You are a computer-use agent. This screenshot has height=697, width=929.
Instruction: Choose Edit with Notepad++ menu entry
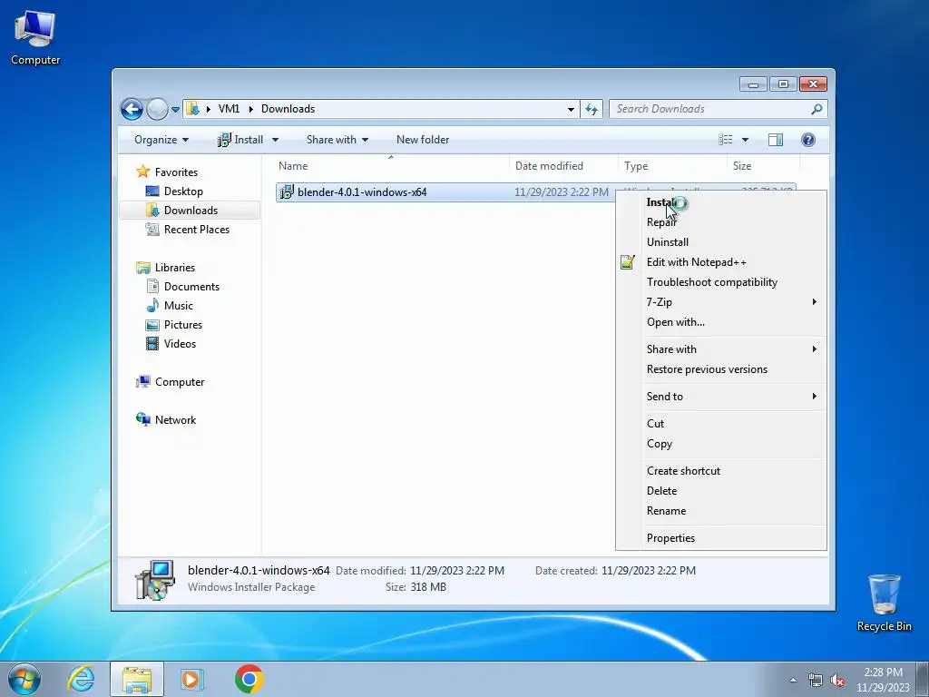(x=721, y=262)
